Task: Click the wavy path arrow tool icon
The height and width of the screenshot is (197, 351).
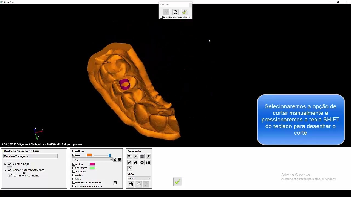Action: [130, 169]
